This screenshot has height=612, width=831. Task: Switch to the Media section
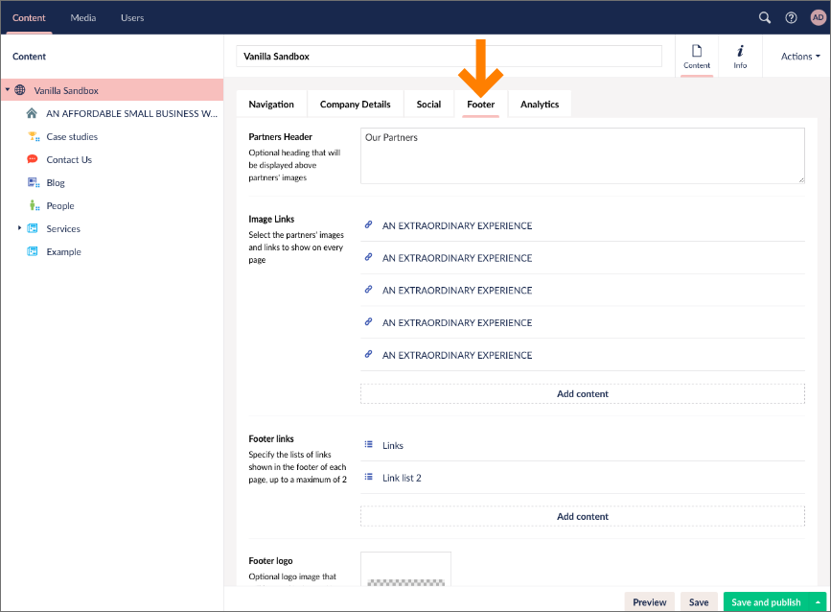click(83, 17)
